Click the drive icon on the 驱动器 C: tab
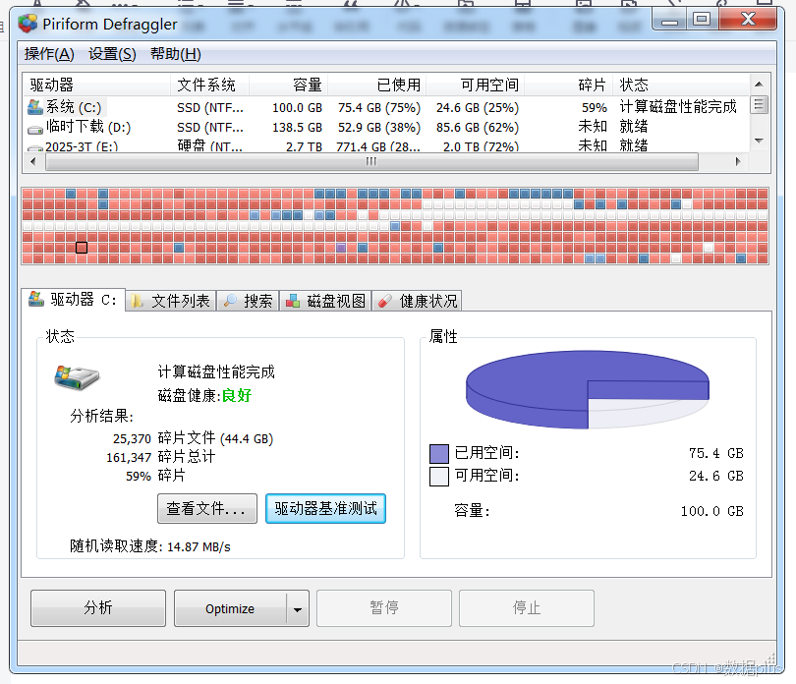This screenshot has height=684, width=796. tap(36, 299)
